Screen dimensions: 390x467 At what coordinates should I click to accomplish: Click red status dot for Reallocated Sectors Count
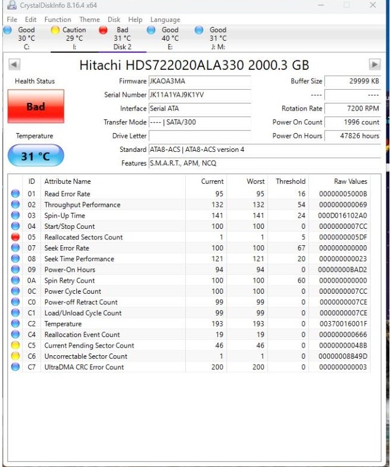pyautogui.click(x=15, y=237)
